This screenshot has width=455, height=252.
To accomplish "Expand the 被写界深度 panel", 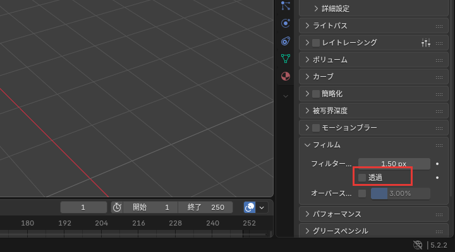I will tap(307, 110).
